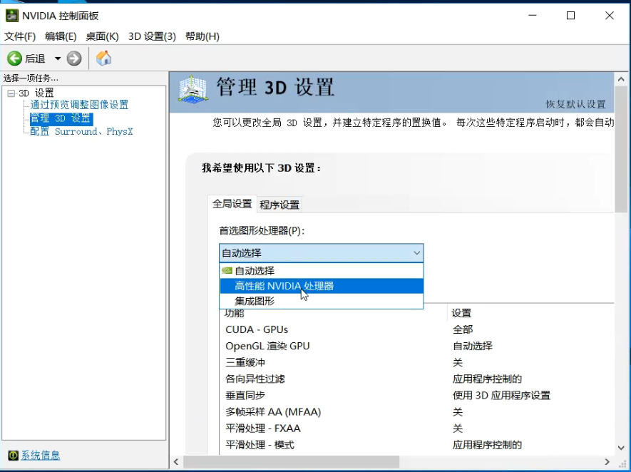Click the horizontal scrollbar right arrow
631x472 pixels.
click(x=607, y=461)
